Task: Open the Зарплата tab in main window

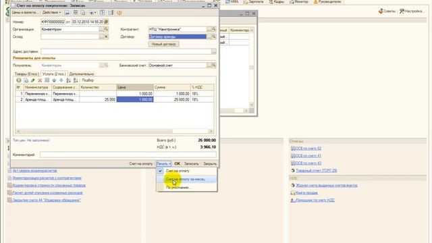Action: (254, 2)
